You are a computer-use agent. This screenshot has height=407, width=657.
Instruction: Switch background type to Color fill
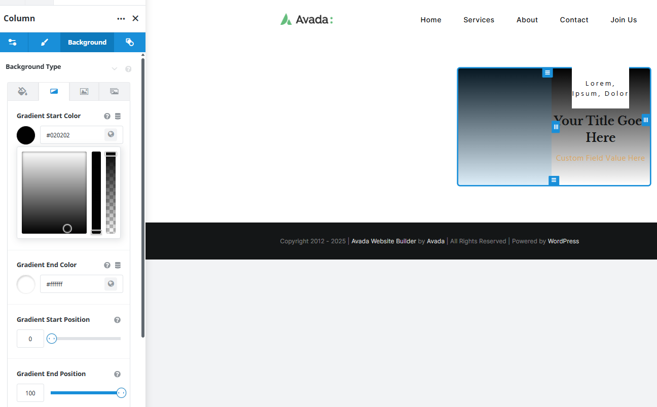tap(23, 91)
